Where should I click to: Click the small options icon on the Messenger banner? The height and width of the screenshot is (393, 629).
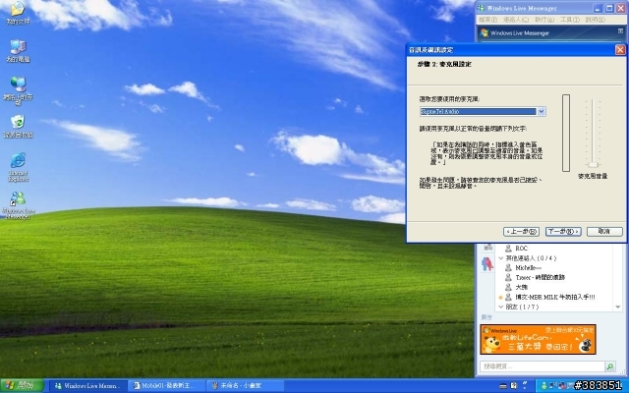click(x=620, y=30)
